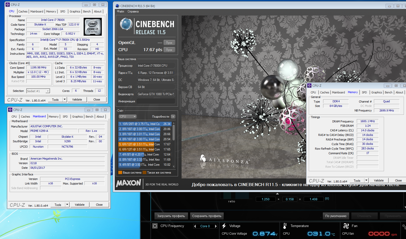Switch to Caches tab in the Processor window
This screenshot has width=406, height=239.
(23, 11)
